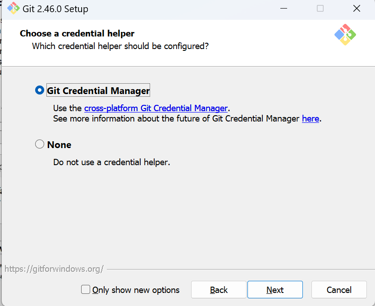Enable the Only show new options checkbox
375x306 pixels.
coord(86,289)
